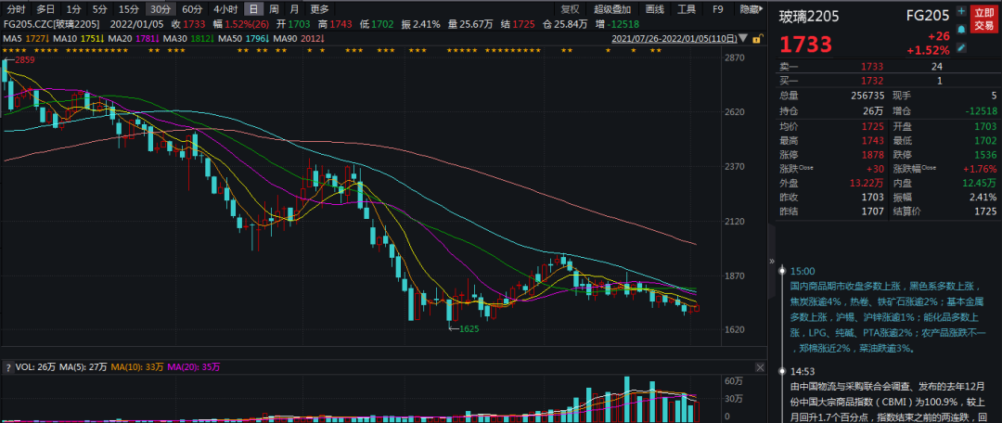Add 玻璃2205 to watchlist with plus icon
This screenshot has height=423, width=1002.
[x=960, y=13]
